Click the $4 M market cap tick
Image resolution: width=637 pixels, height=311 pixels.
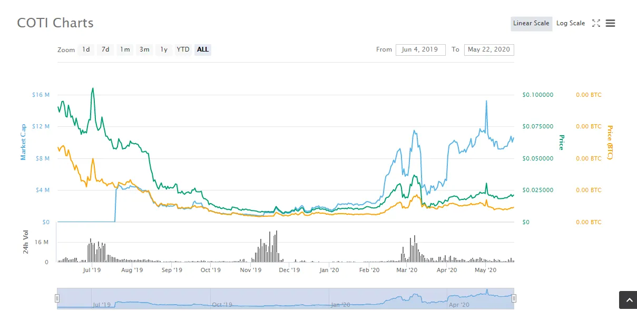click(x=42, y=190)
